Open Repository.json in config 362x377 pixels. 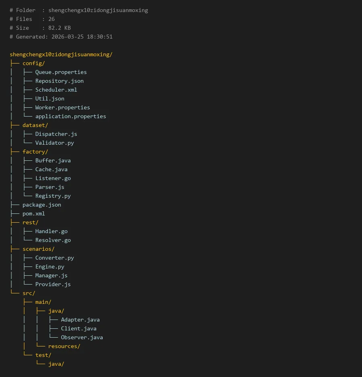coord(59,81)
